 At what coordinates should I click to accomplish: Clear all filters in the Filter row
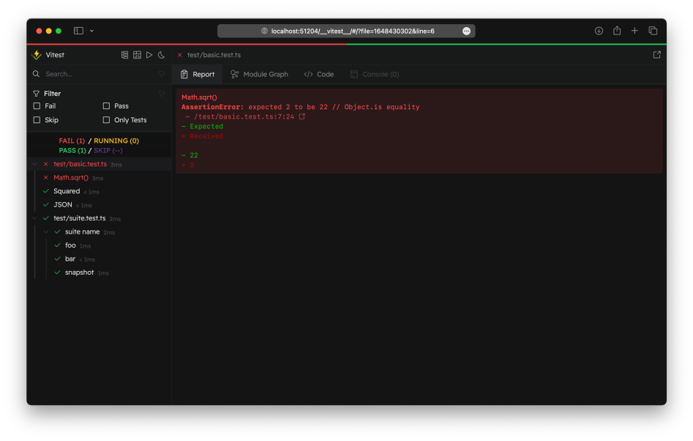(162, 93)
